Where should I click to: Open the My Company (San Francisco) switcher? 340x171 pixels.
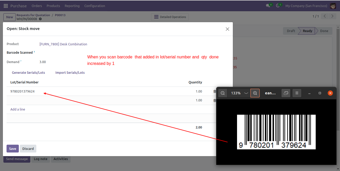coord(306,6)
